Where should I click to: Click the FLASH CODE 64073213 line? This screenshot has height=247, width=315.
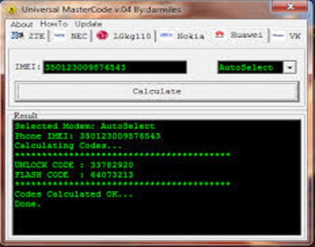pos(74,175)
